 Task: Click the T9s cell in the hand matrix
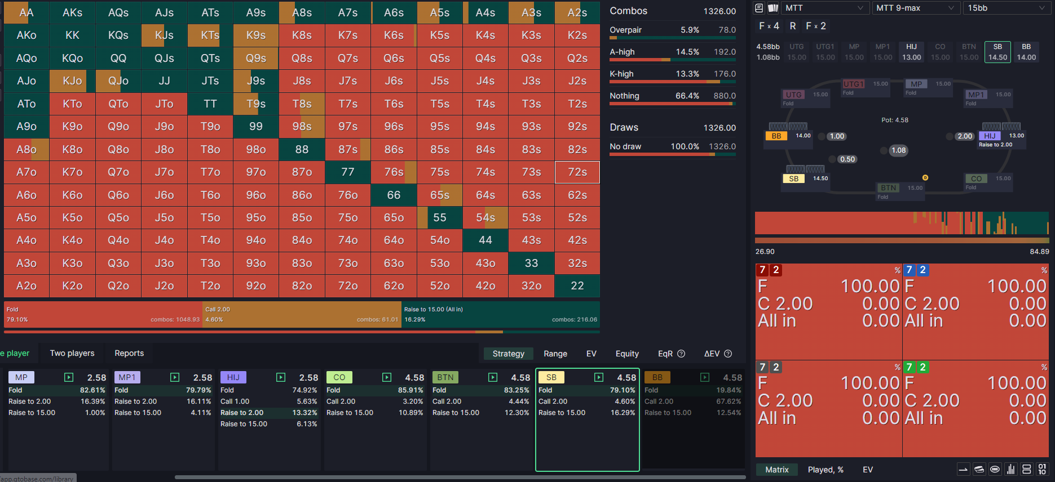click(x=256, y=104)
